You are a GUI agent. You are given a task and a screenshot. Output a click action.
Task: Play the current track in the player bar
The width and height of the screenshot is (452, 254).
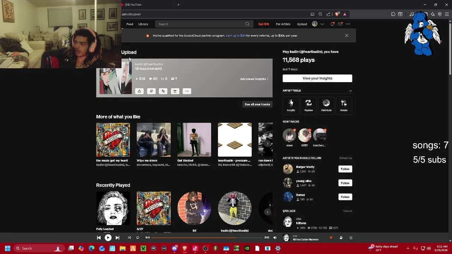108,238
